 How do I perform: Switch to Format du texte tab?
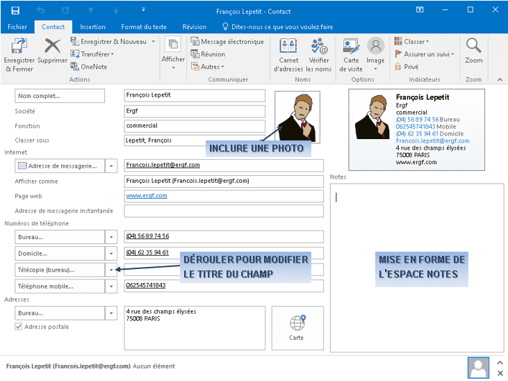click(x=144, y=27)
